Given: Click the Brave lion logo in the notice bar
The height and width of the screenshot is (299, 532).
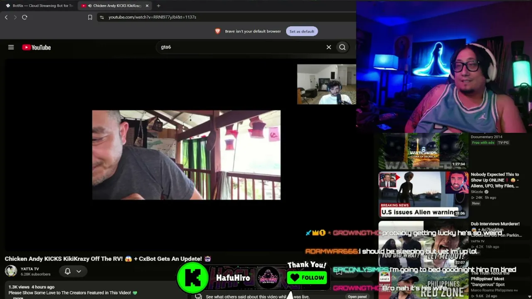Looking at the screenshot, I should click(x=217, y=31).
